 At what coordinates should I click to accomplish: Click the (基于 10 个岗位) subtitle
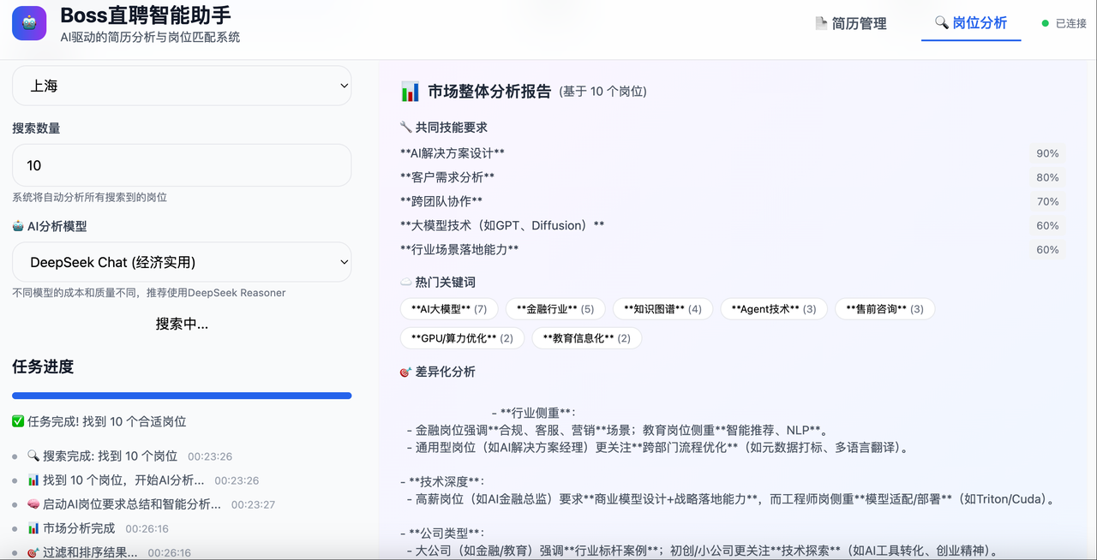point(602,92)
